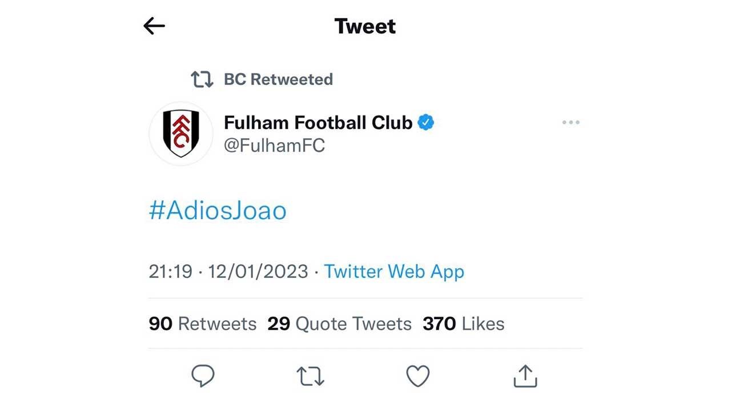Retweet using the bottom retweet icon
Image resolution: width=731 pixels, height=411 pixels.
(311, 376)
